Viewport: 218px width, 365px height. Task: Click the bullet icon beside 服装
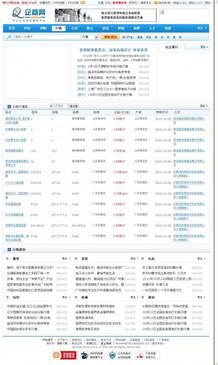[8, 258]
